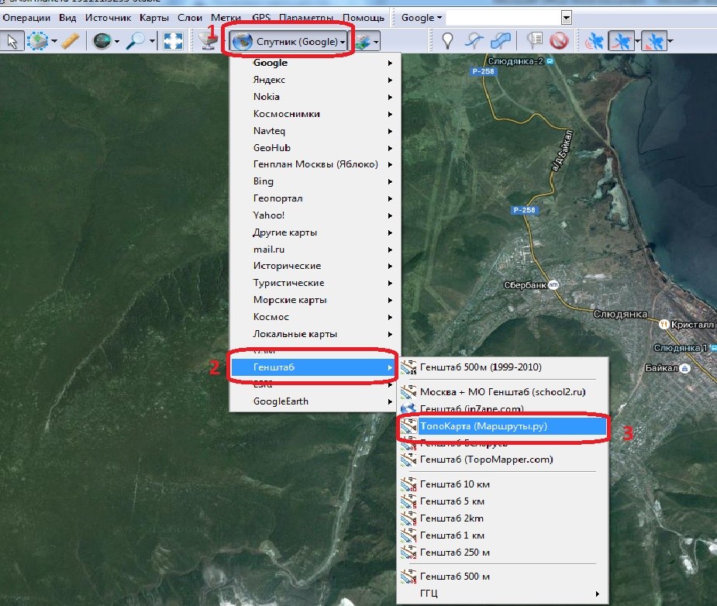Screen dimensions: 717x606
Task: Open the Морские карты submenu
Action: coord(315,300)
